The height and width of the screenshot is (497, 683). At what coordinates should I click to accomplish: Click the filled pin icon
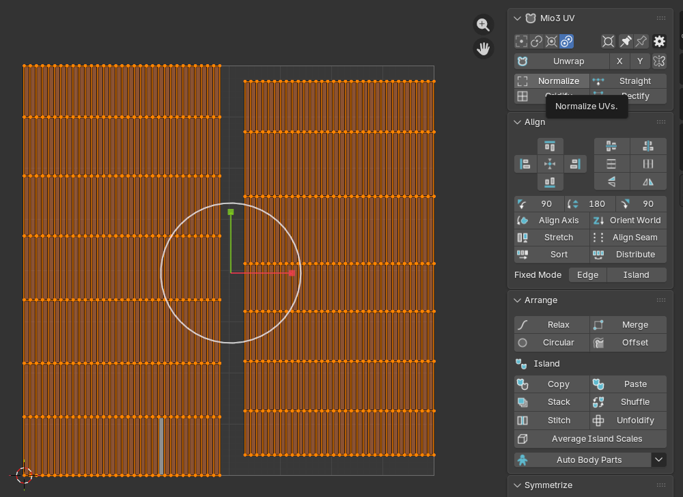(626, 42)
